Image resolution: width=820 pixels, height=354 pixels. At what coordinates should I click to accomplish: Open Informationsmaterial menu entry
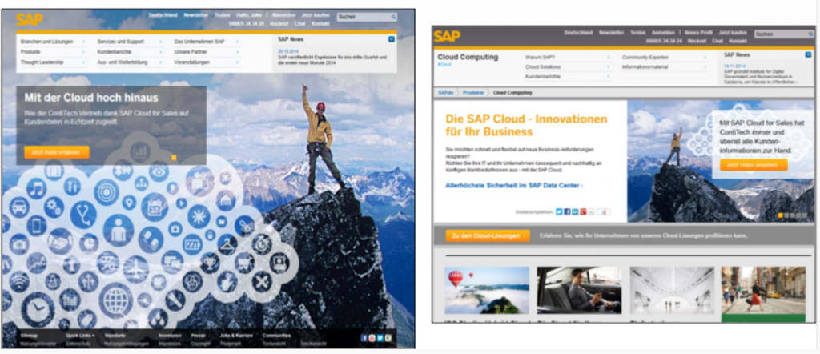click(x=644, y=67)
